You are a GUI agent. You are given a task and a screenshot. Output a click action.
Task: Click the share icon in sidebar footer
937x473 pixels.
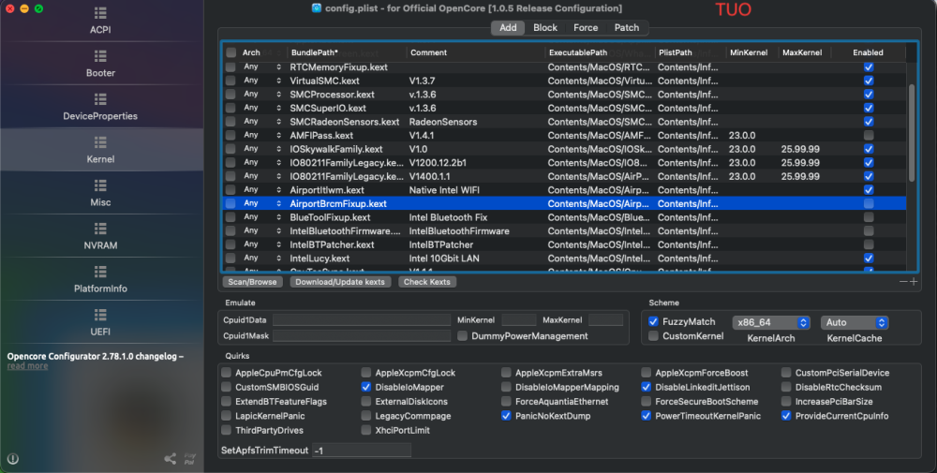pyautogui.click(x=171, y=459)
